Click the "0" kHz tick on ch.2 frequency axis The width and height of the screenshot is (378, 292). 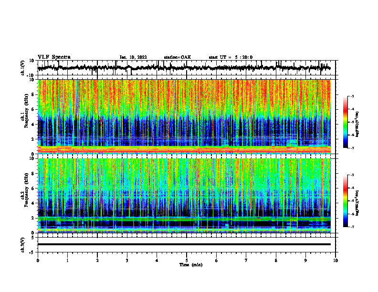(33, 233)
